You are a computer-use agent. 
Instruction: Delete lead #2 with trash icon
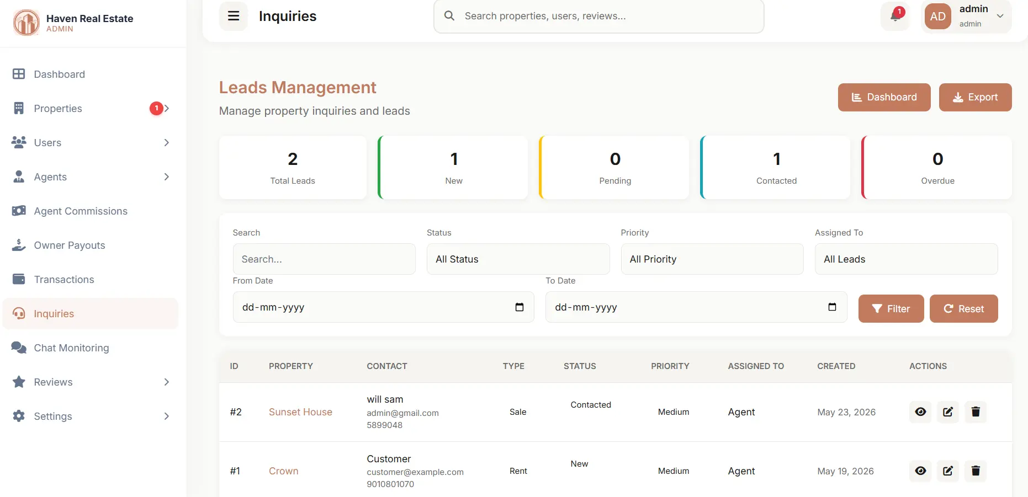[976, 412]
